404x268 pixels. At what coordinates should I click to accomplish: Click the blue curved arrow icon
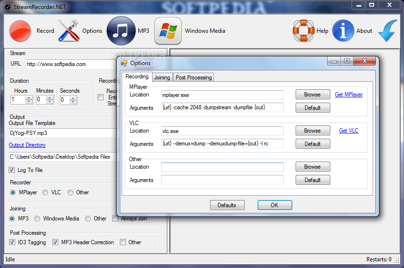(x=388, y=31)
